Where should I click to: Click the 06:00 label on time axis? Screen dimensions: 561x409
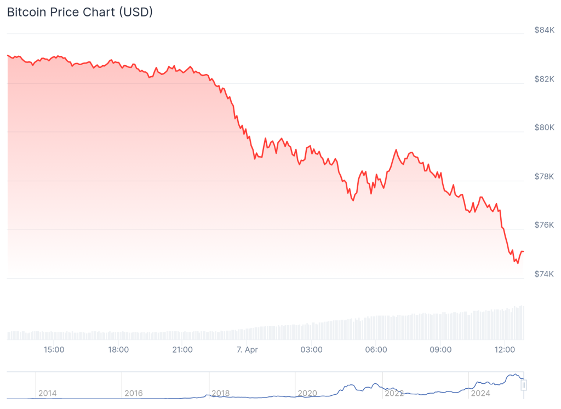pyautogui.click(x=376, y=349)
